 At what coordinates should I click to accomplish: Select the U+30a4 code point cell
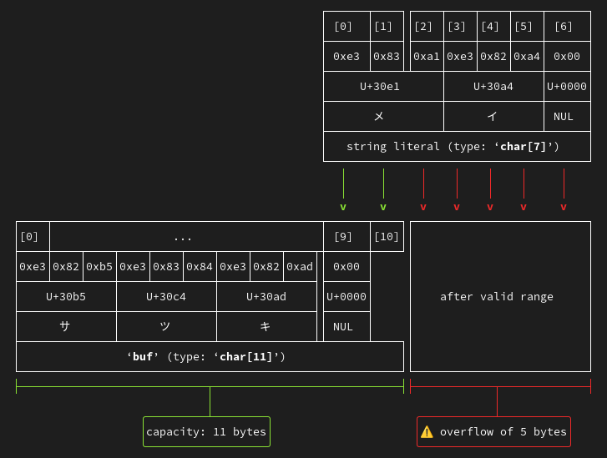coord(493,87)
